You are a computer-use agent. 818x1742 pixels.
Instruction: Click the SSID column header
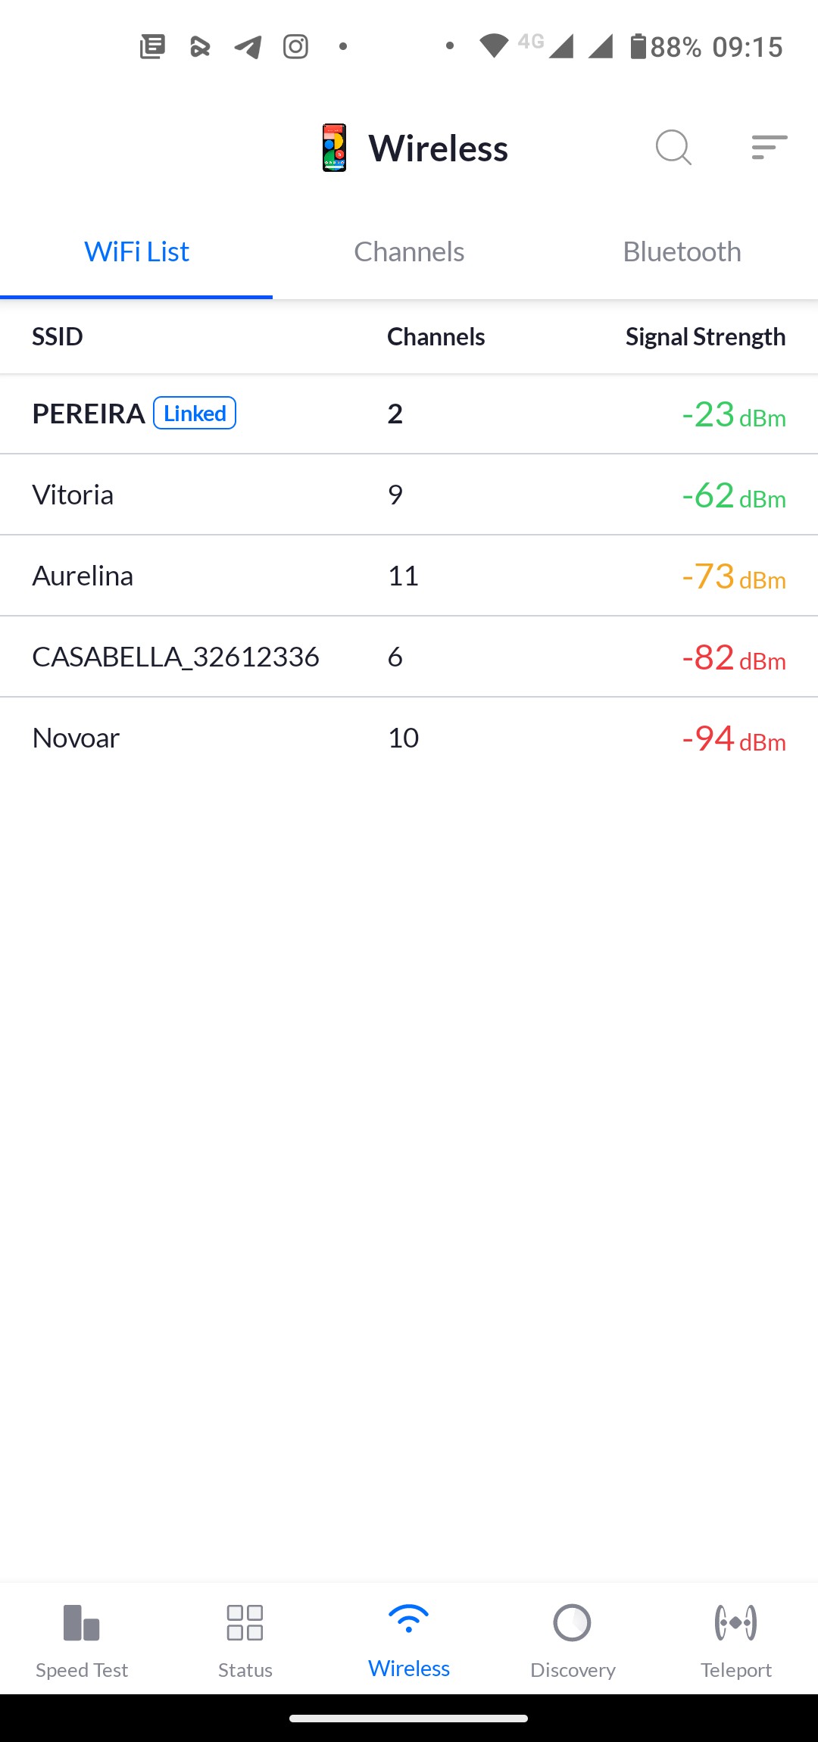pos(58,337)
